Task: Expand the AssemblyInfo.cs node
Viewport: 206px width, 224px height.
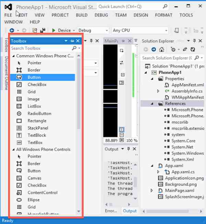Action: point(158,91)
